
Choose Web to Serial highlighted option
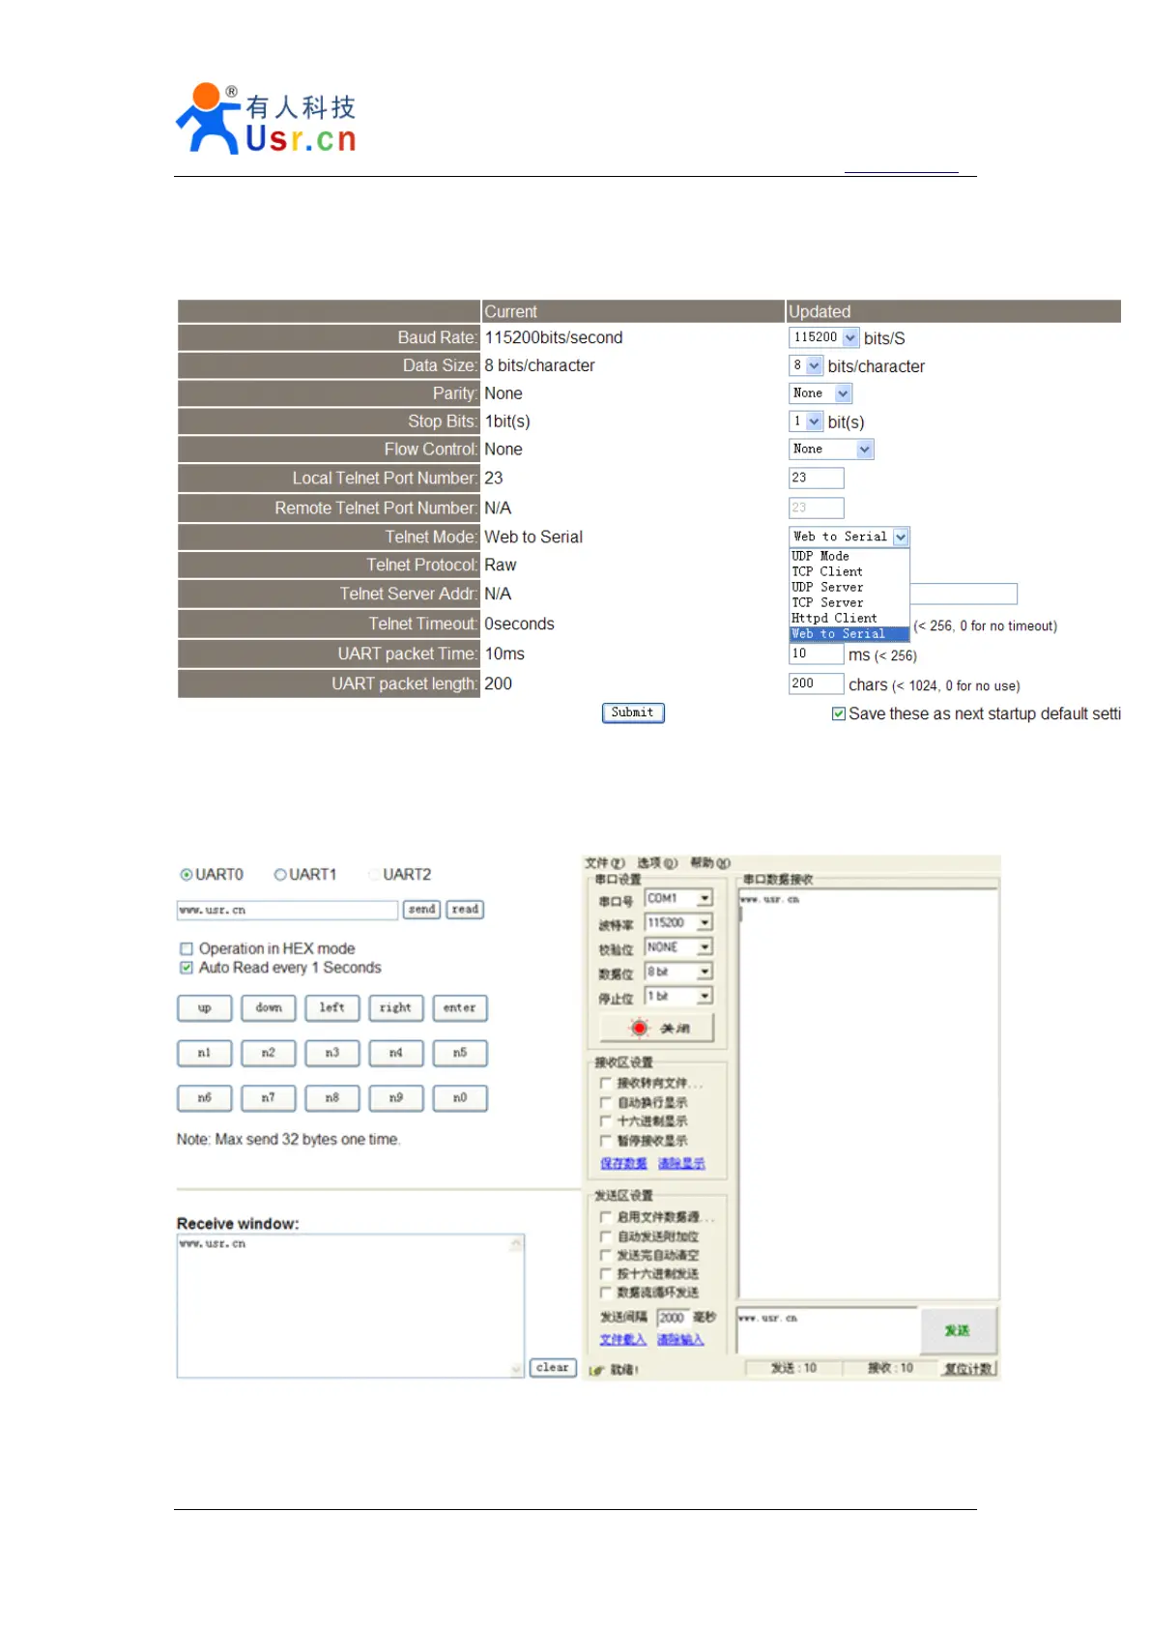click(x=849, y=633)
